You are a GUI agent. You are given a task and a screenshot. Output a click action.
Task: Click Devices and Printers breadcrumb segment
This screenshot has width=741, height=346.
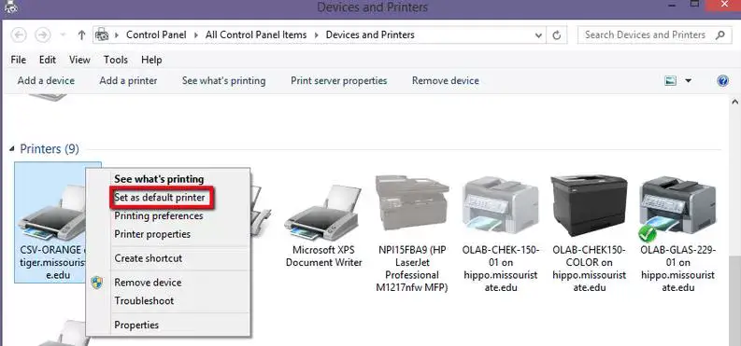pyautogui.click(x=370, y=35)
